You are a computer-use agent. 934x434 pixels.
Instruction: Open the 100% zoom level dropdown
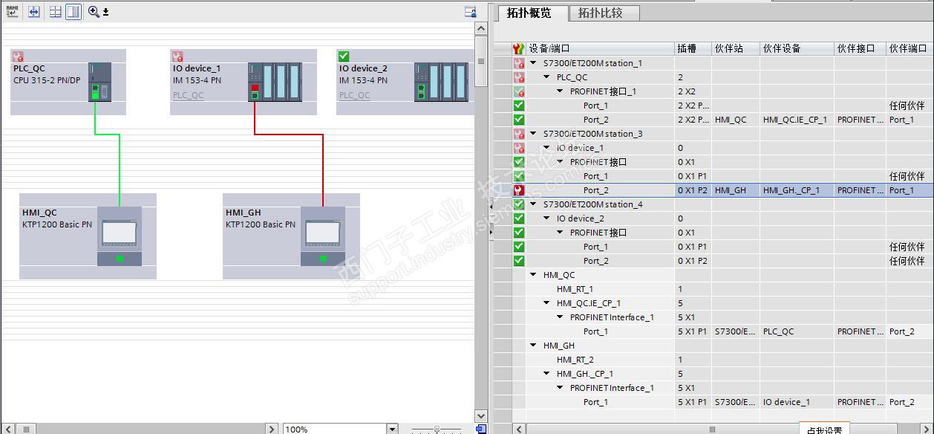tap(392, 429)
